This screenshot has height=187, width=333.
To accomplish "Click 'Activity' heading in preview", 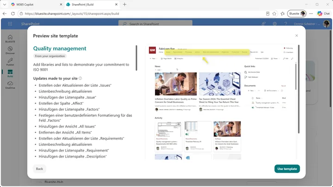I will [x=159, y=118].
